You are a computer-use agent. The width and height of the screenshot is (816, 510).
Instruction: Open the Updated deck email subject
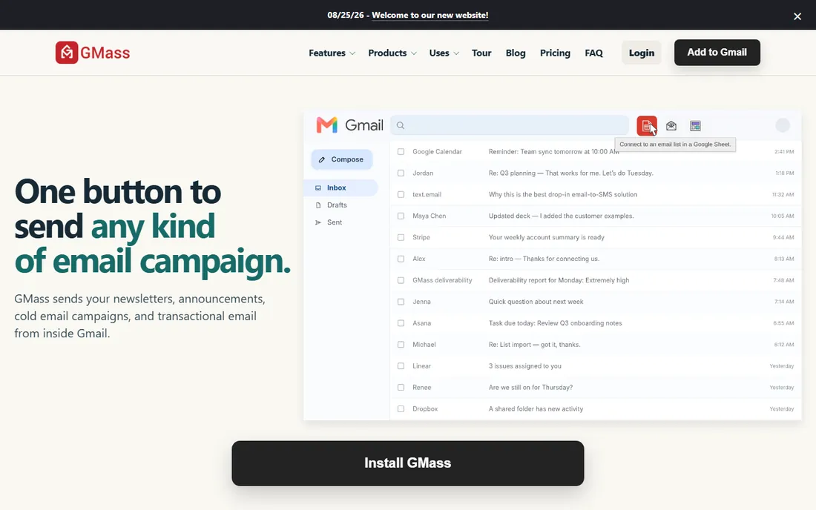pyautogui.click(x=561, y=216)
